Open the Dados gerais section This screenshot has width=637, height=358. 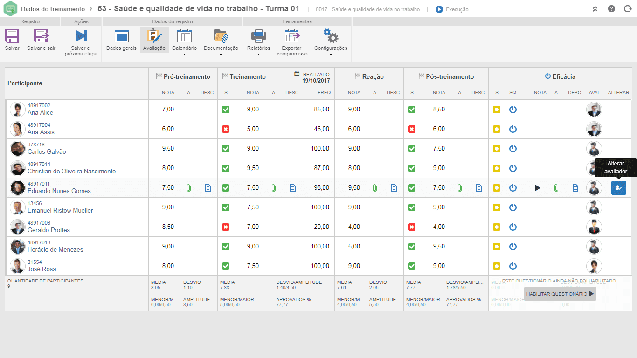coord(121,40)
